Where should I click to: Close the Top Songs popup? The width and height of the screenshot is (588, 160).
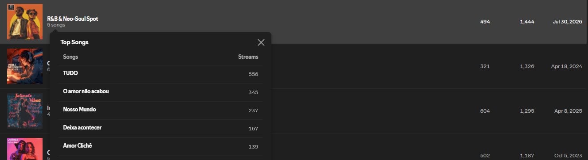(261, 42)
